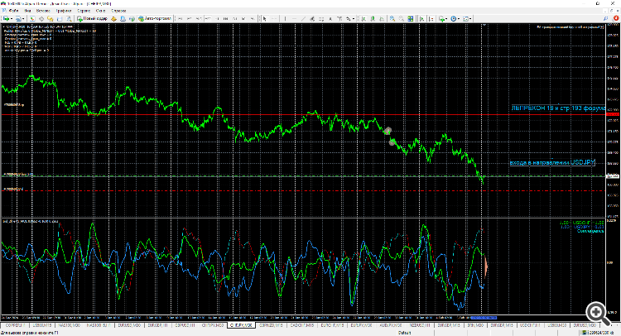Screen dimensions: 621x336
Task: Switch chart to candlesticks style
Action: (373, 18)
